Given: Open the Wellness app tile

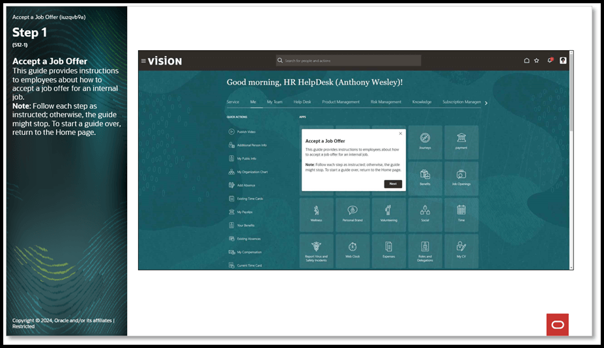Looking at the screenshot, I should 316,214.
